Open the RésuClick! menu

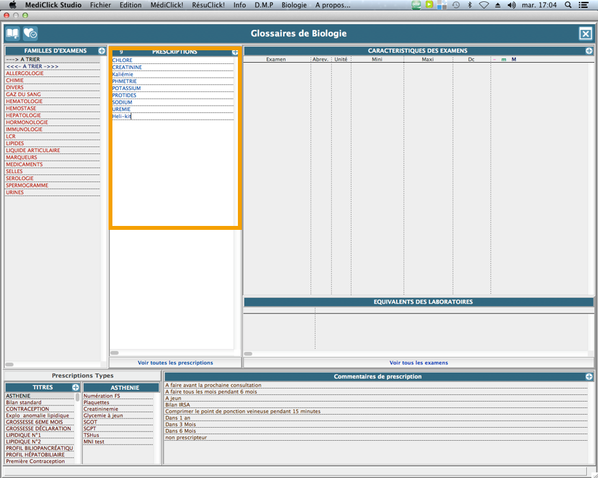pos(208,5)
